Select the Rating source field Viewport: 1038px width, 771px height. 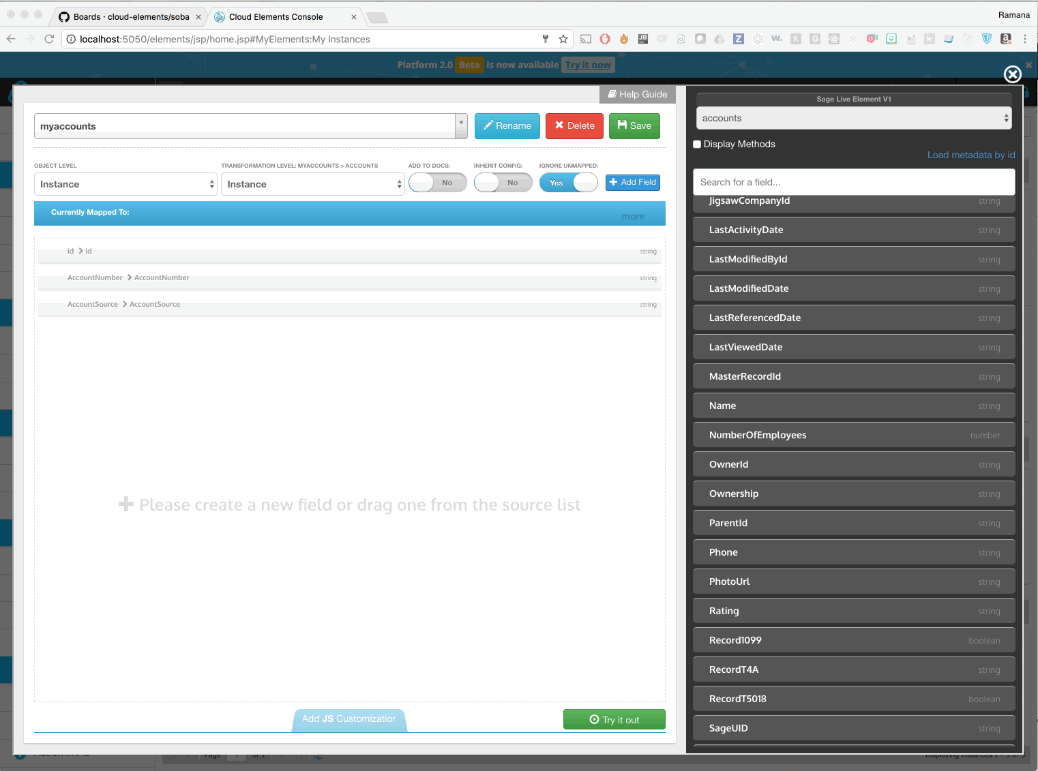click(x=854, y=611)
